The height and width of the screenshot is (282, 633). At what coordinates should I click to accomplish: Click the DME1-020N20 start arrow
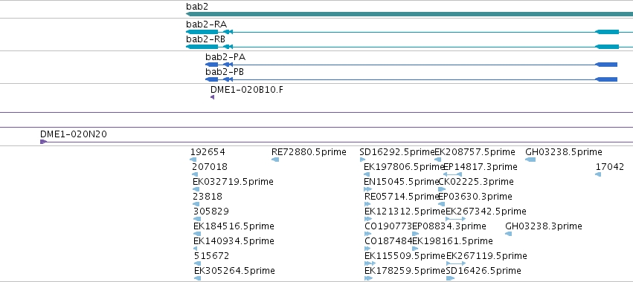coord(44,142)
